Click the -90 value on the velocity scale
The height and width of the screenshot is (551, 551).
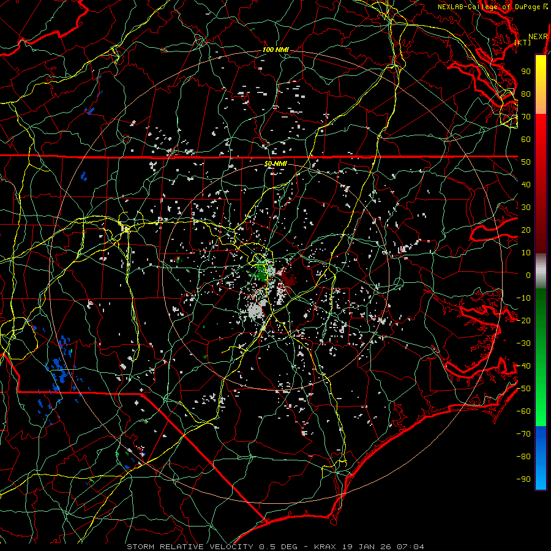[x=523, y=479]
